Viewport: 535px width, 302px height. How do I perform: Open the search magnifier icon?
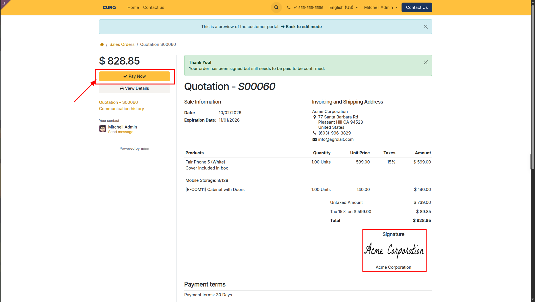click(276, 7)
